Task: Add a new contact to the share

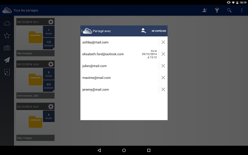Action: point(144,31)
